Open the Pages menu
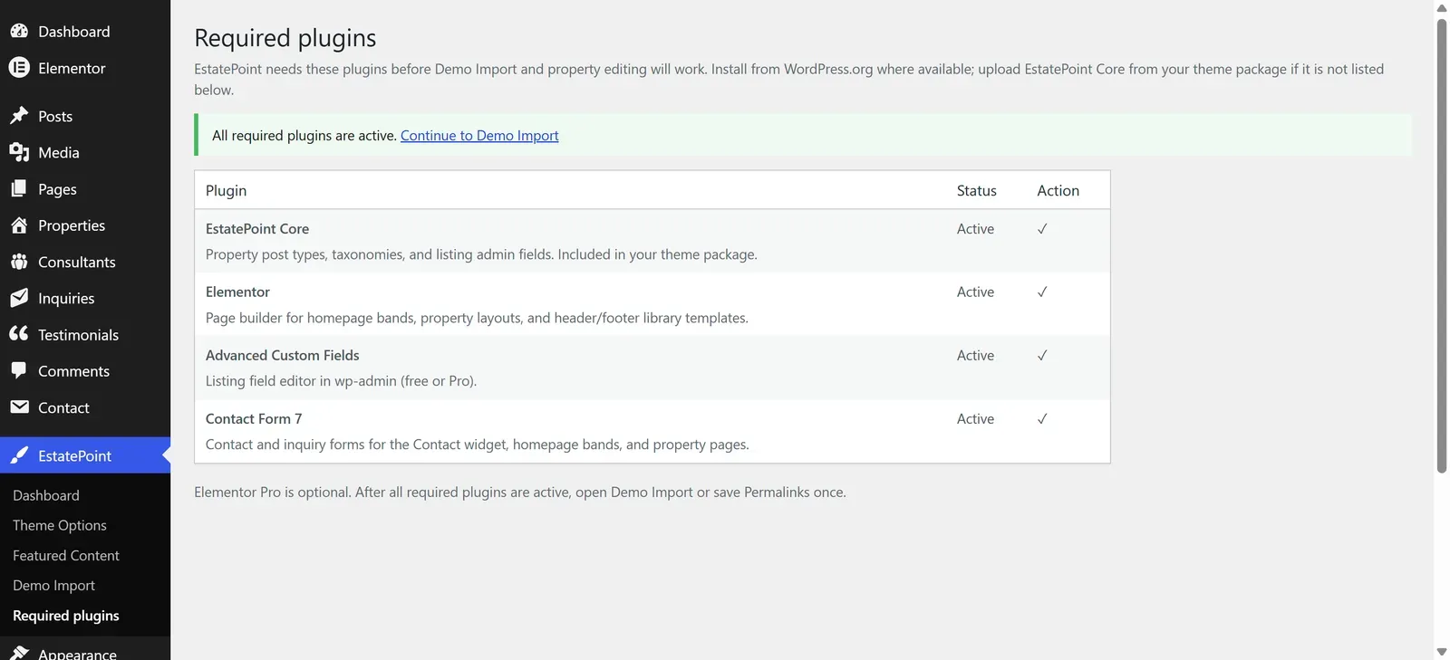The width and height of the screenshot is (1450, 660). tap(85, 189)
